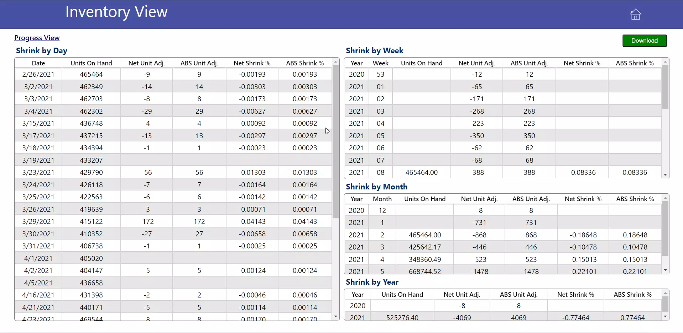Screen dimensions: 683x333
Task: Click monthly net shrink value -0.10478
Action: pos(583,247)
